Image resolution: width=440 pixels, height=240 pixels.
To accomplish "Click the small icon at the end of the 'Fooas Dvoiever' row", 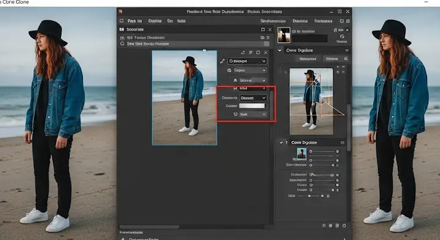I will [x=269, y=37].
